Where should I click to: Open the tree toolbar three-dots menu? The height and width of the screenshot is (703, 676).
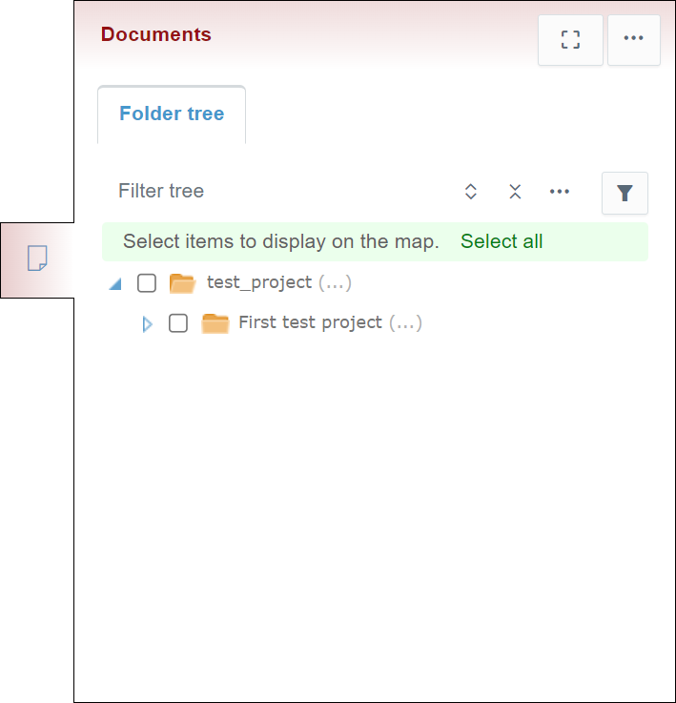pyautogui.click(x=560, y=192)
